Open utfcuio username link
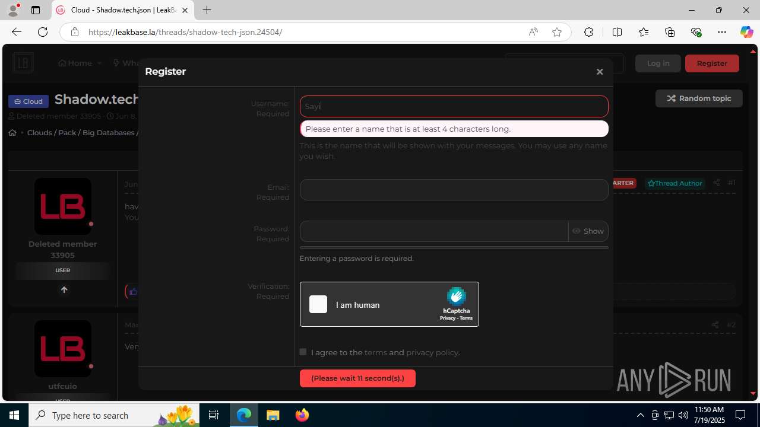The height and width of the screenshot is (427, 760). pos(62,386)
